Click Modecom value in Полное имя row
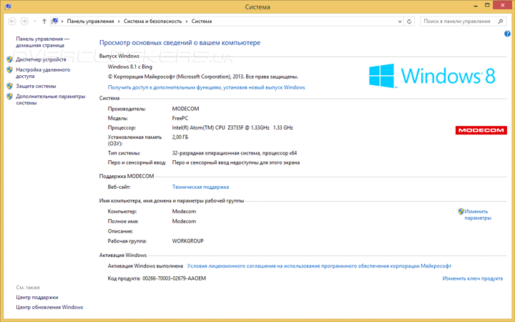Viewport: 515px width, 322px height. [x=184, y=221]
